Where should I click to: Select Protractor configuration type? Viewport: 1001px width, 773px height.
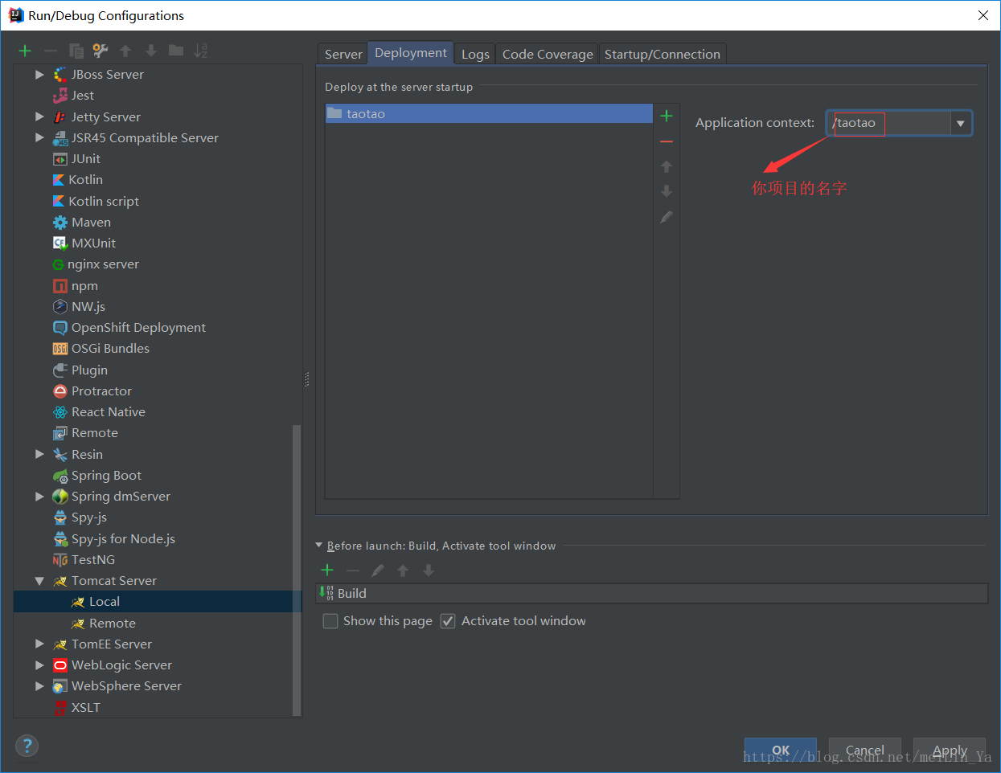(x=92, y=391)
